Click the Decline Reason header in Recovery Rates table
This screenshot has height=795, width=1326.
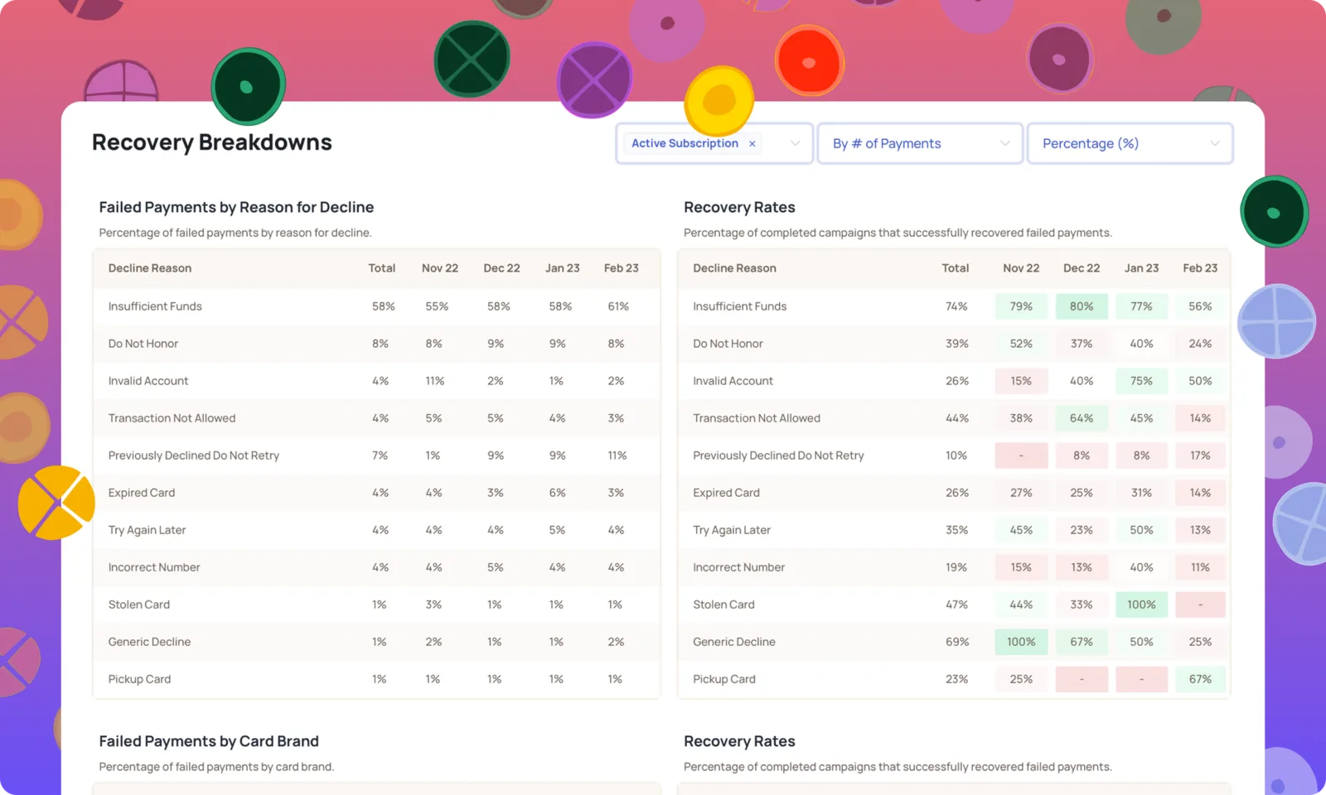(734, 268)
